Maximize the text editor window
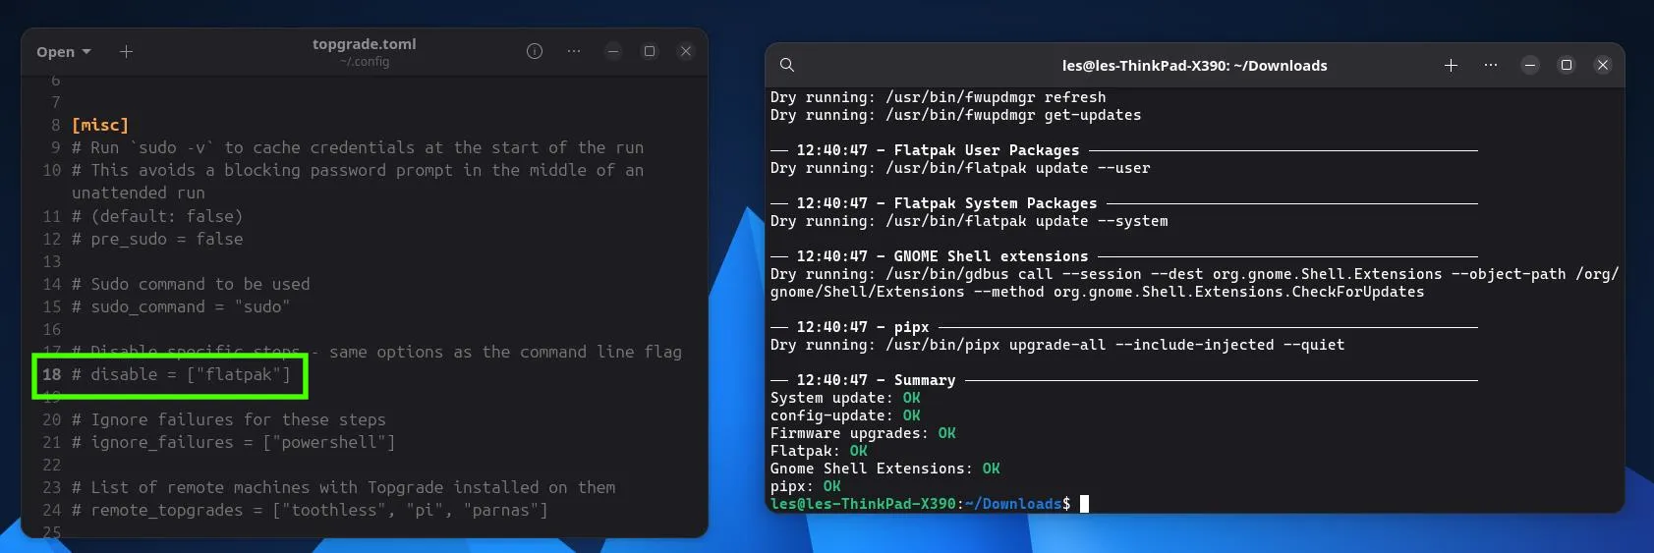The image size is (1654, 553). tap(650, 51)
